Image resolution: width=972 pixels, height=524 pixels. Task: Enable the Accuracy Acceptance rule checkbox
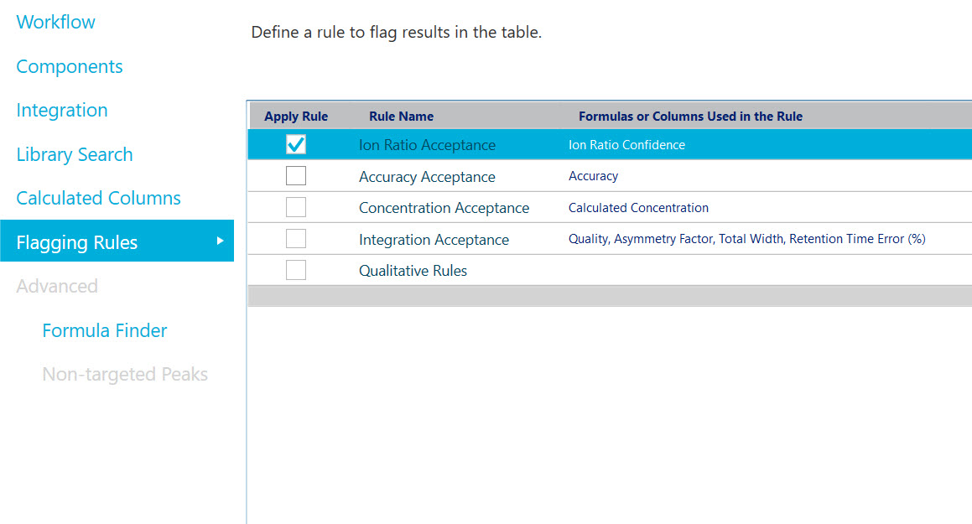coord(296,176)
